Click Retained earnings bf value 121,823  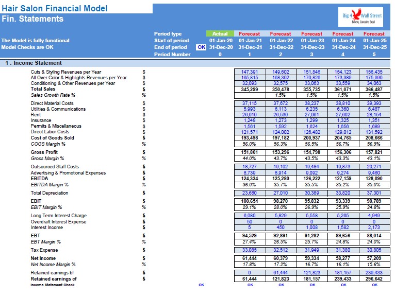pyautogui.click(x=312, y=273)
